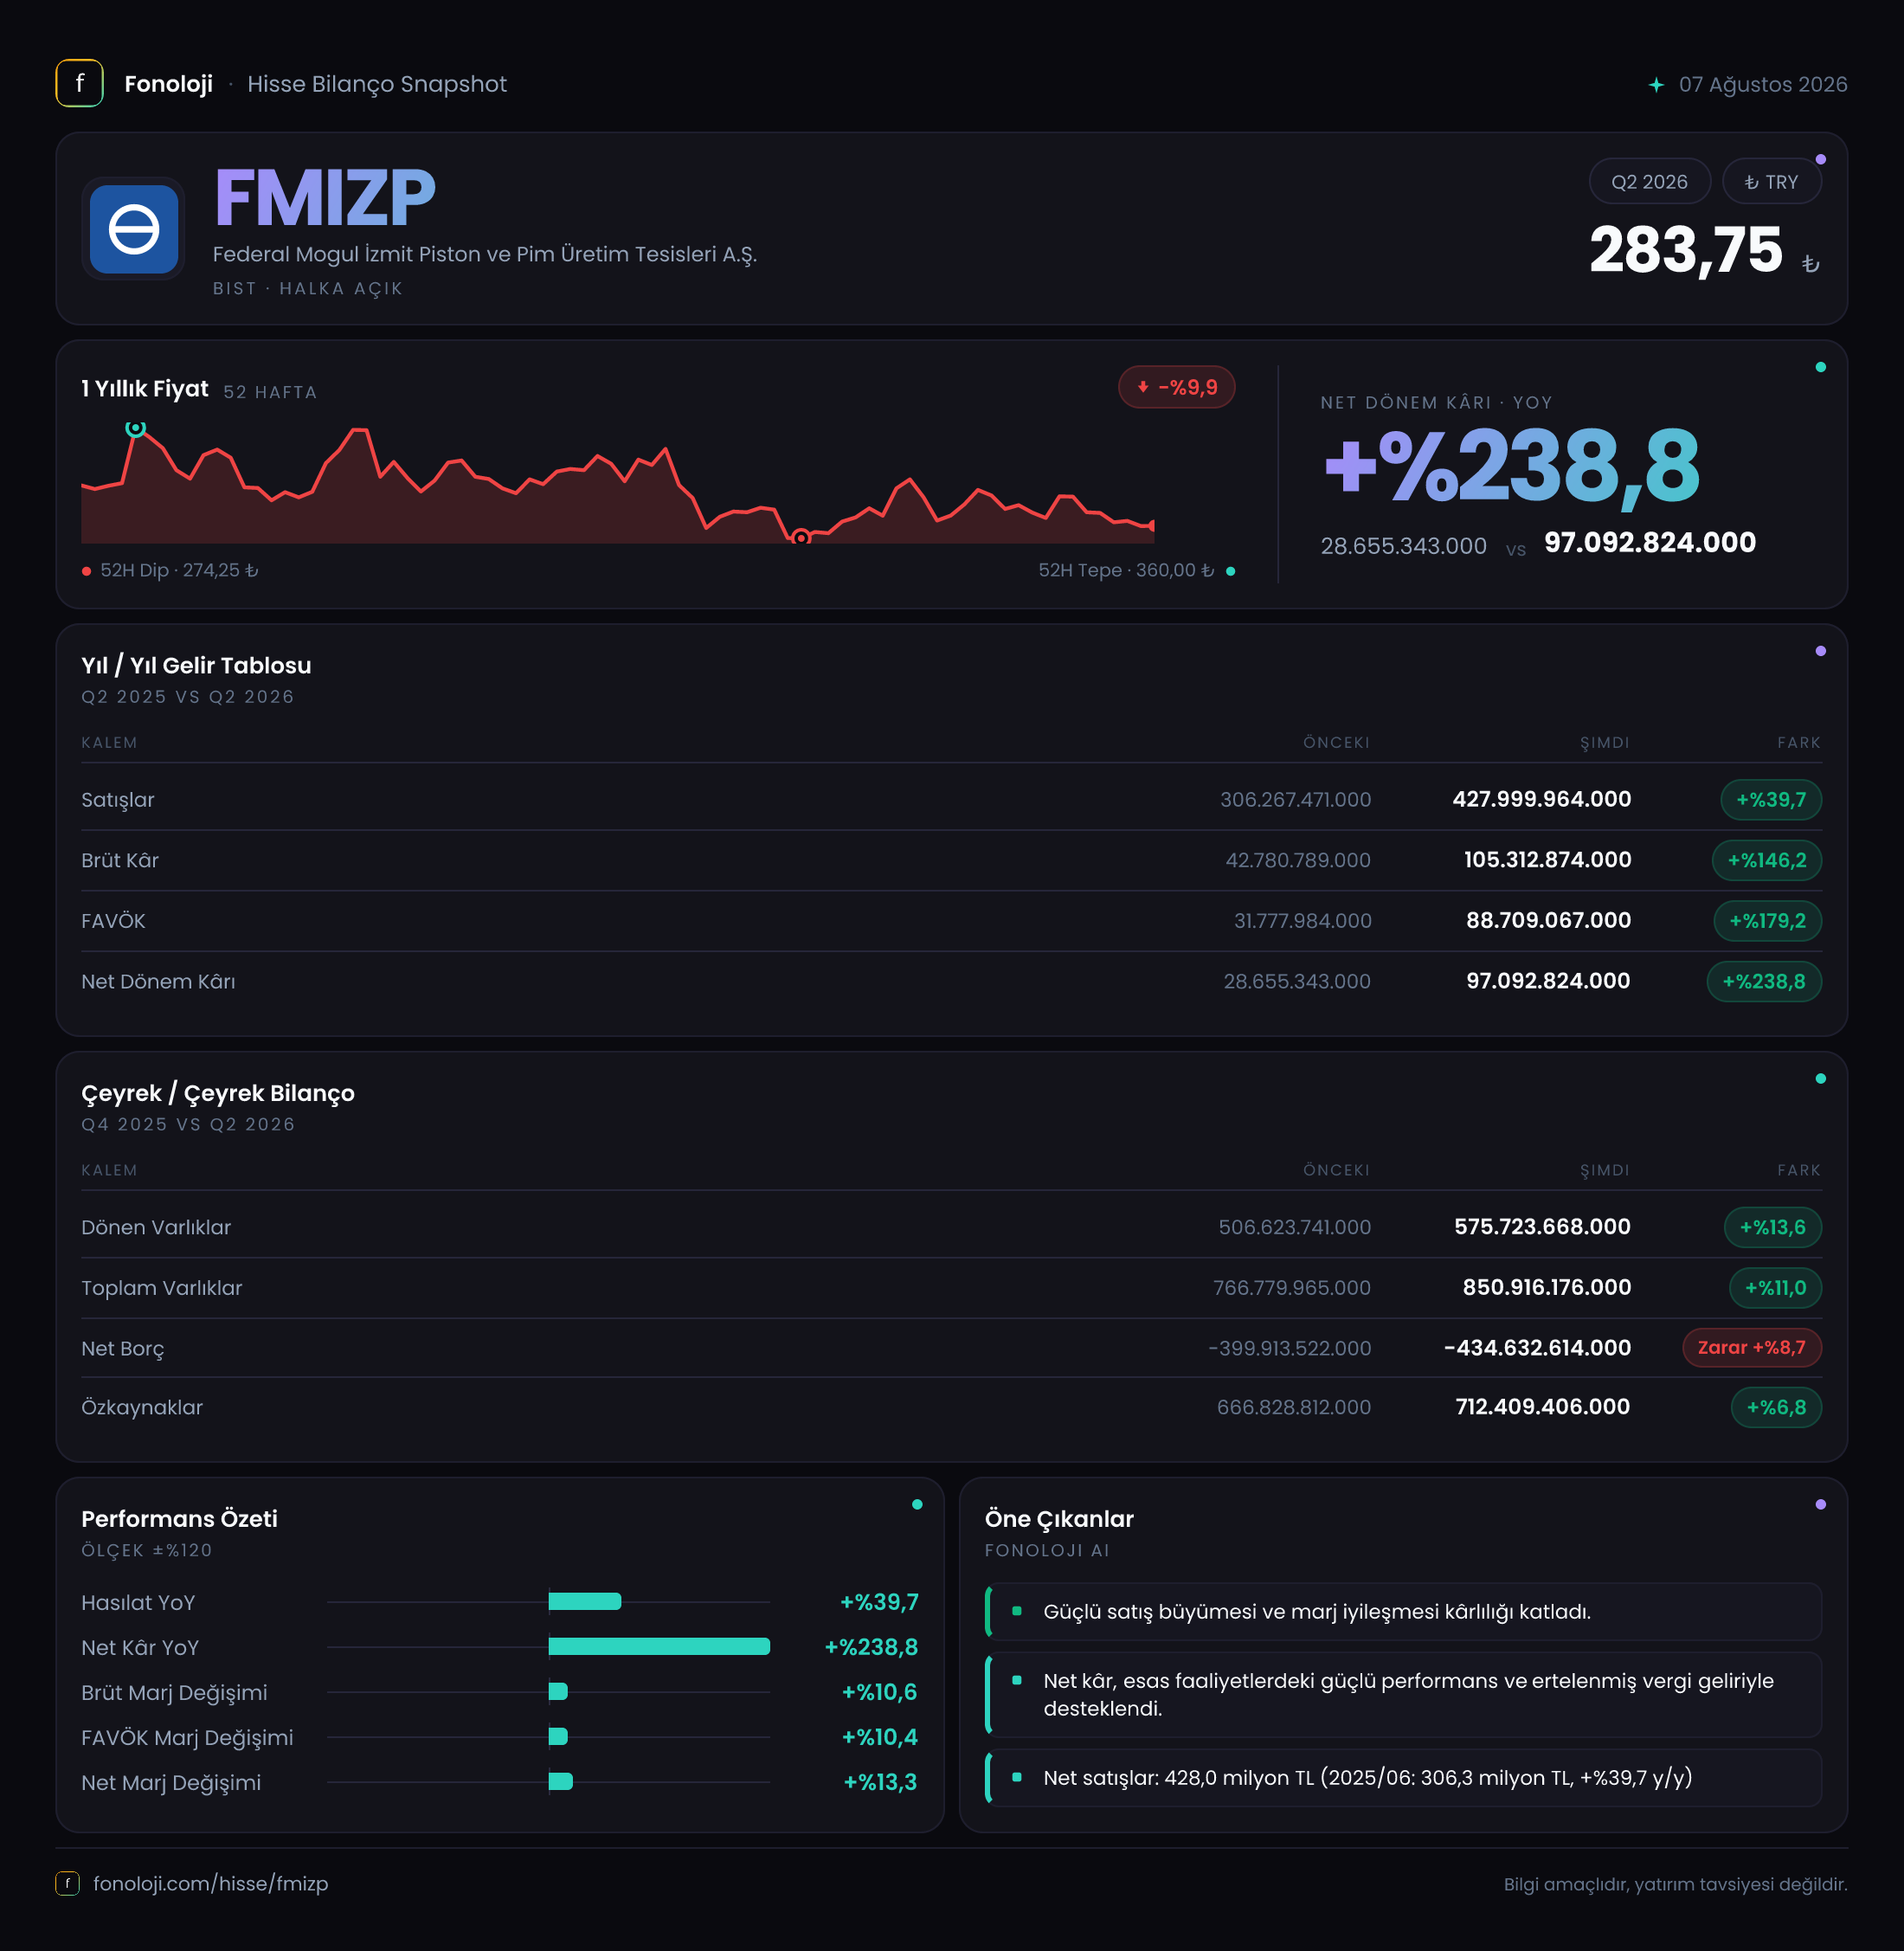This screenshot has width=1904, height=1951.
Task: Click the +%11,0 badge for Toplam Varlıklar
Action: [x=1775, y=1287]
